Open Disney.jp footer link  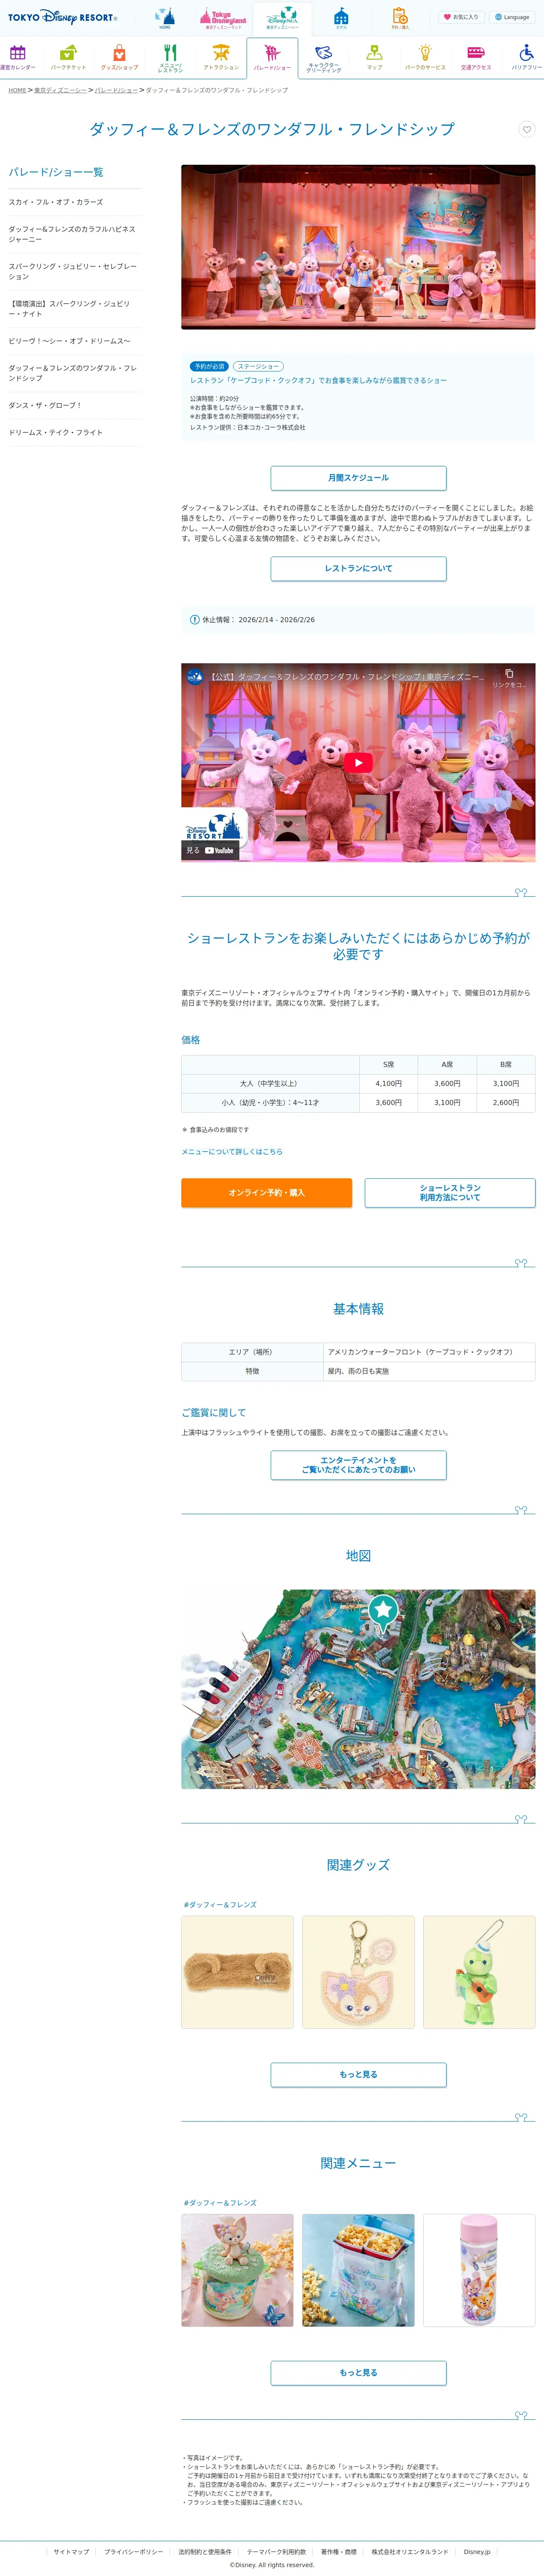pyautogui.click(x=477, y=2551)
